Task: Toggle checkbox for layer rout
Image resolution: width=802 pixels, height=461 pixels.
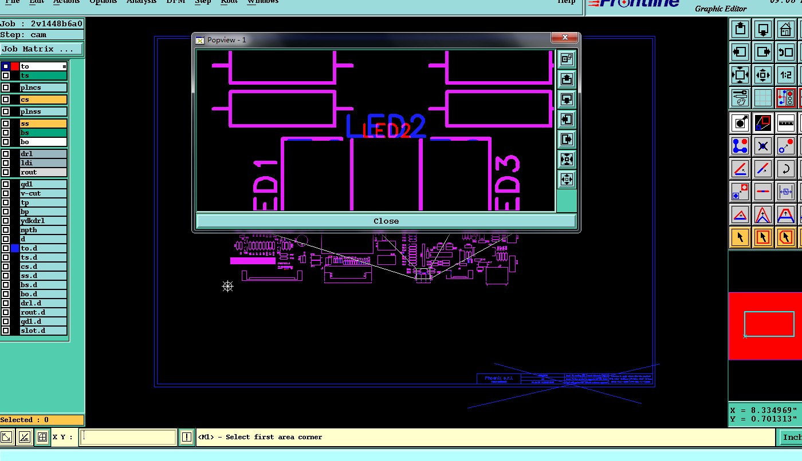Action: [6, 172]
